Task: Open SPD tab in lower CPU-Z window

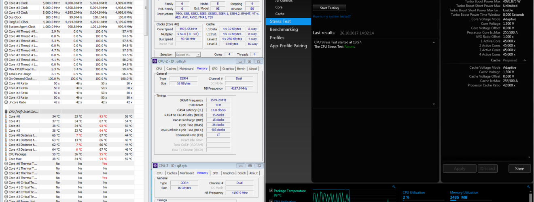Action: [x=215, y=173]
